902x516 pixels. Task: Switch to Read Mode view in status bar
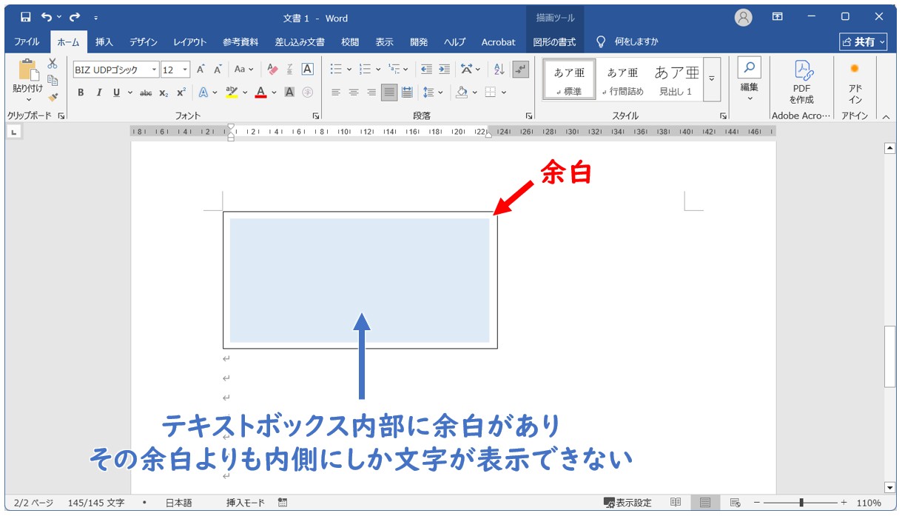click(x=676, y=503)
